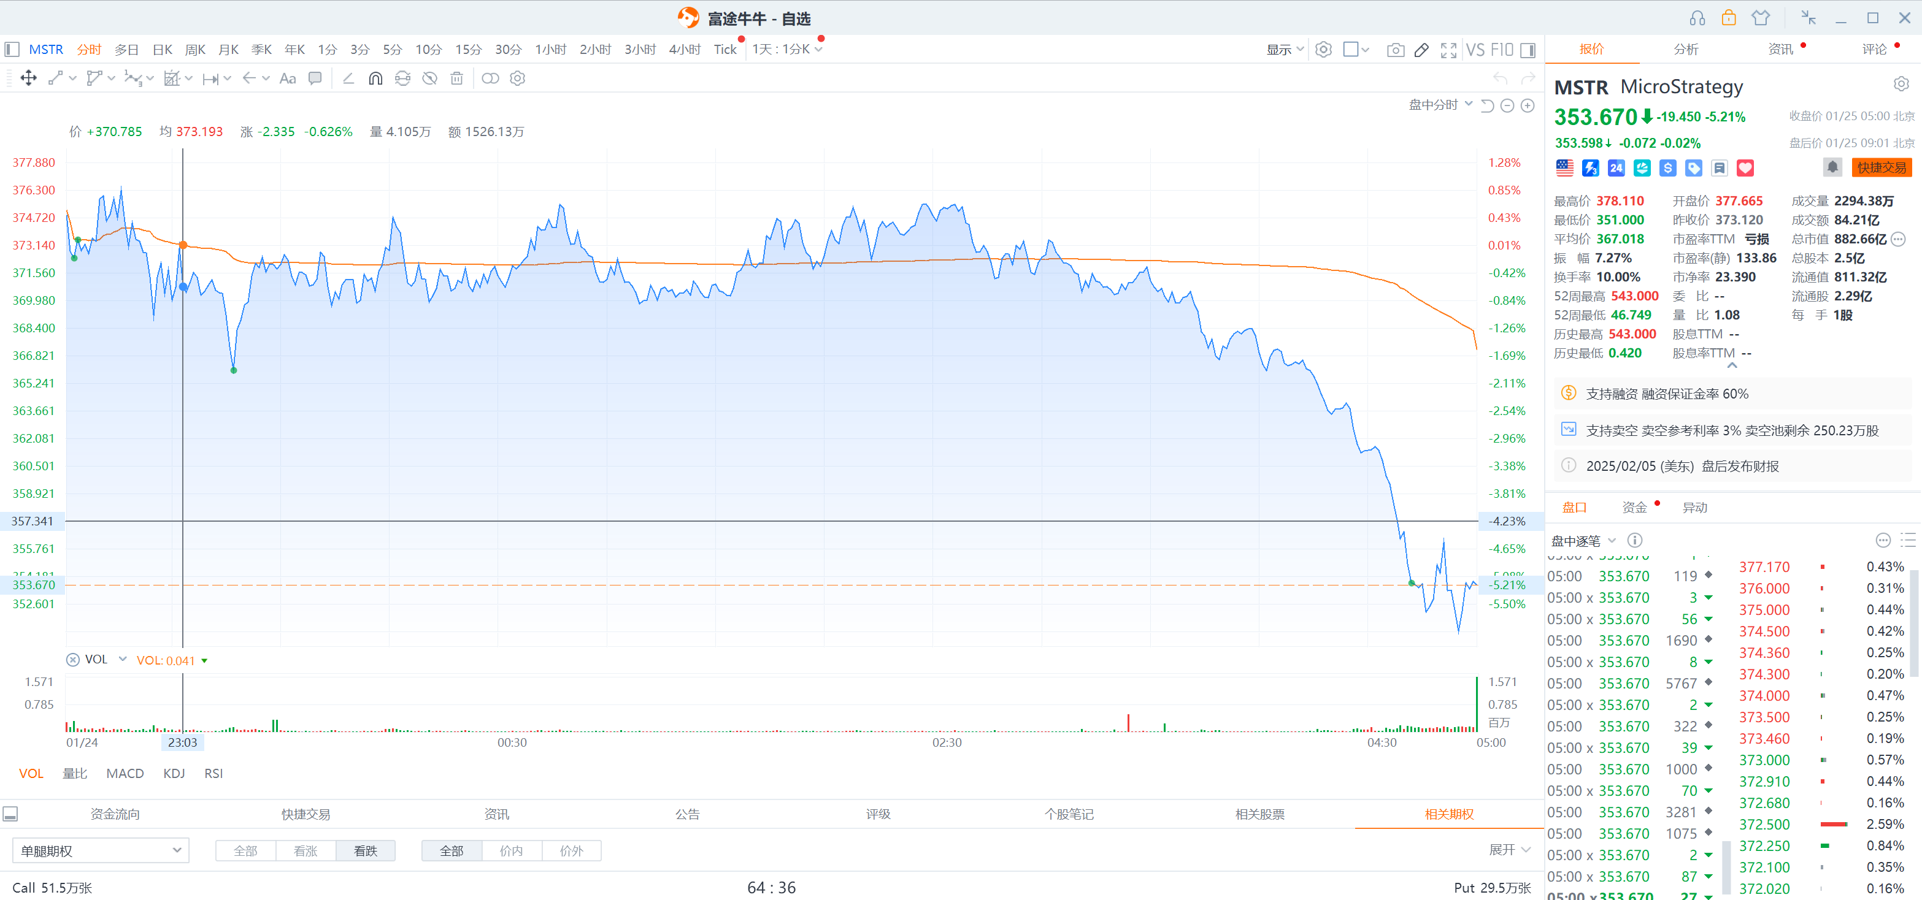Toggle the magnet snap tool
Viewport: 1922px width, 900px height.
(x=375, y=78)
